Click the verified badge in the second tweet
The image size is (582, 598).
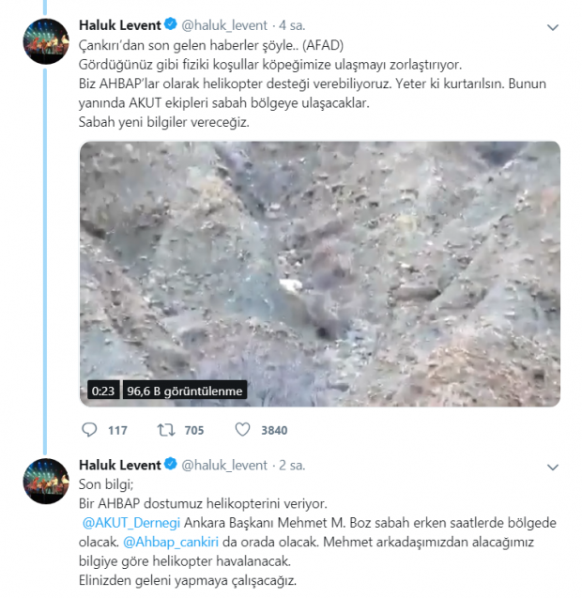click(x=170, y=465)
